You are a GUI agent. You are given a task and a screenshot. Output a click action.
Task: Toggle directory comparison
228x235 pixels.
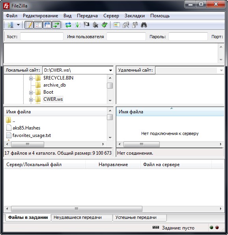(126, 25)
